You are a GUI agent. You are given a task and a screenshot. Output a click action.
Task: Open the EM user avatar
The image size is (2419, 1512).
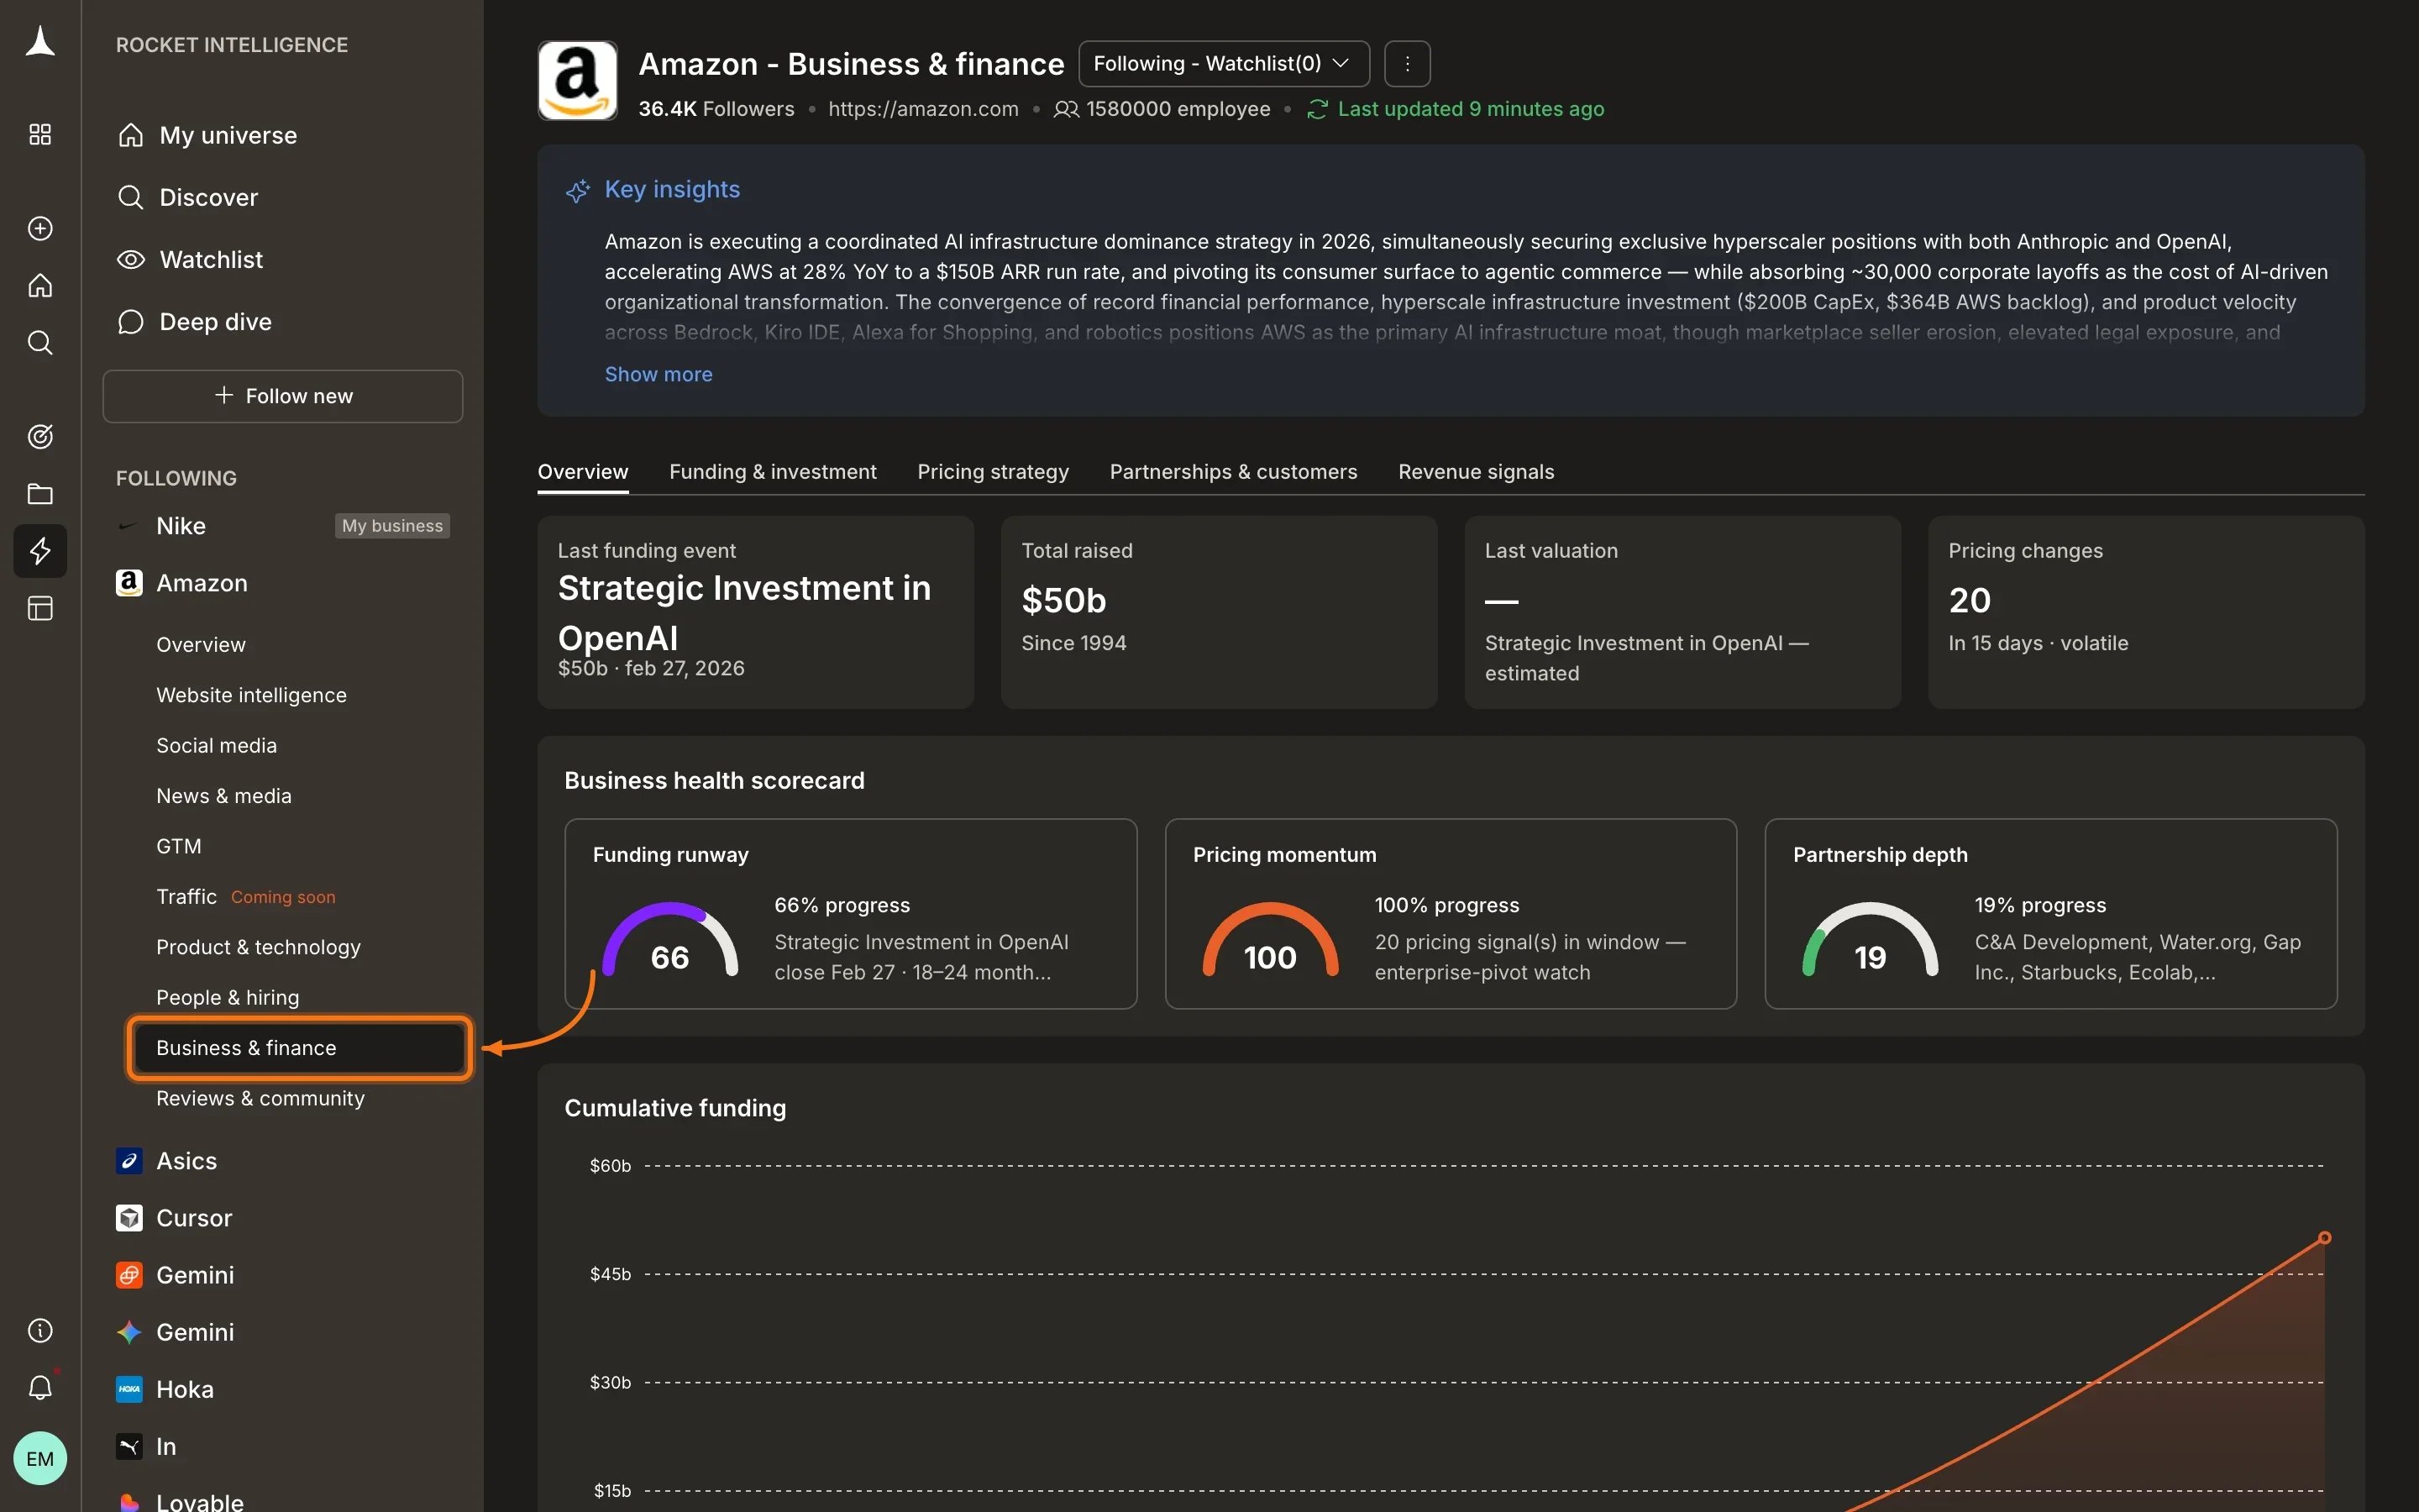tap(40, 1458)
